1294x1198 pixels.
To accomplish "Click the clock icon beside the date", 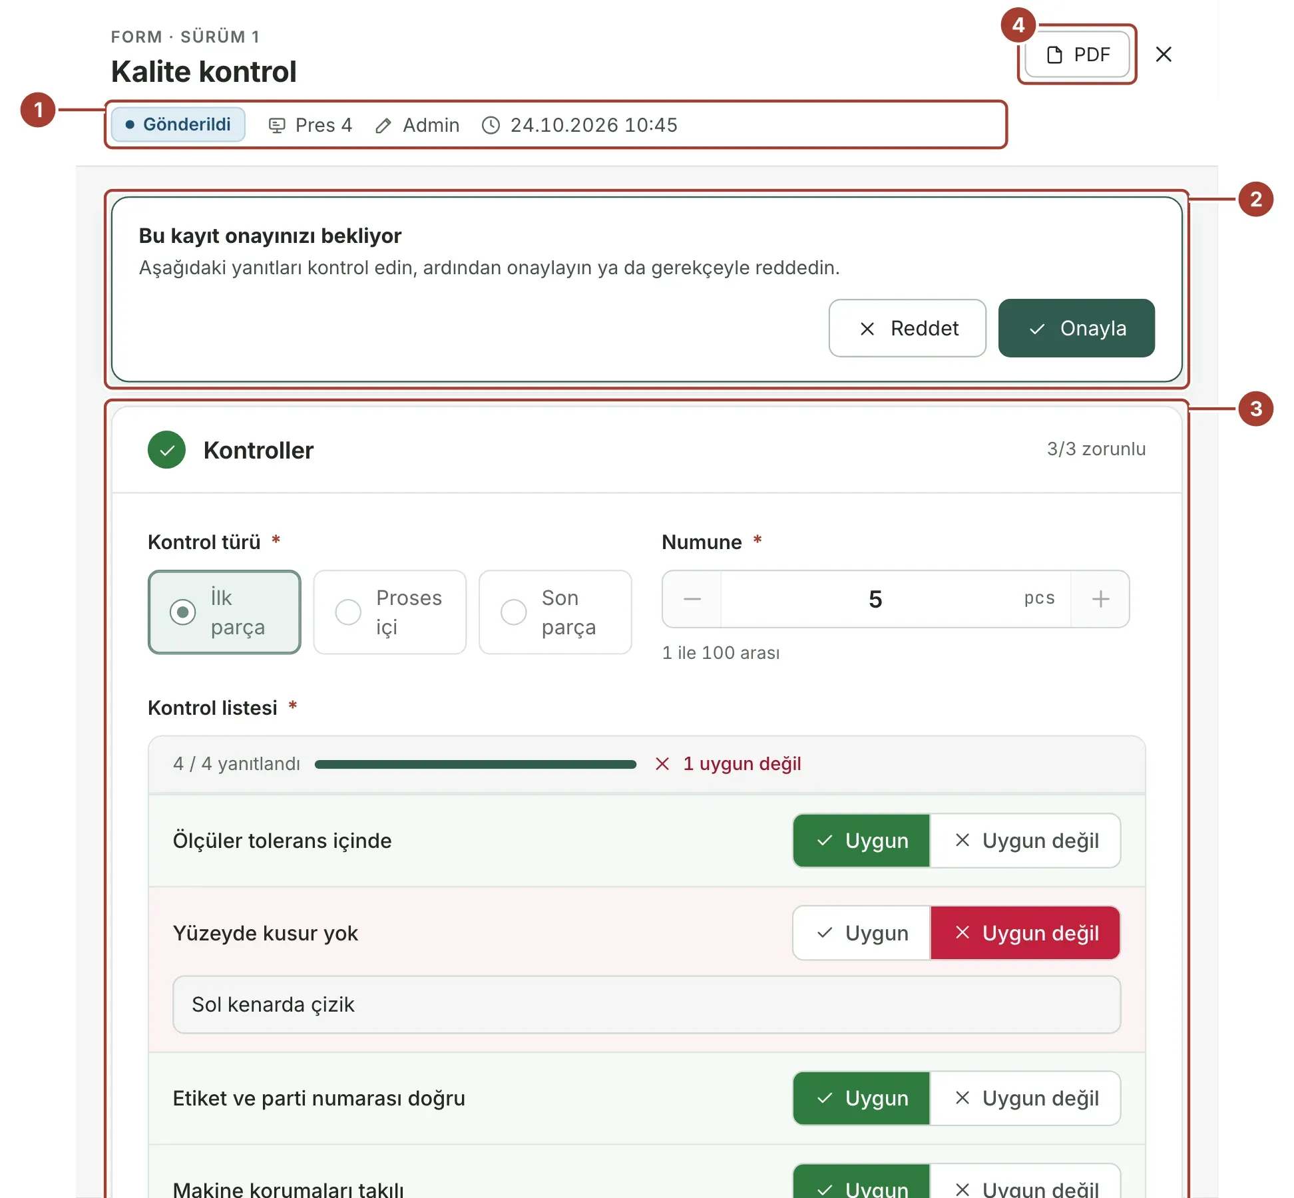I will (491, 125).
